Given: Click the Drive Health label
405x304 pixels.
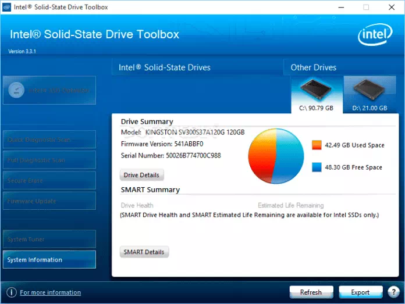Looking at the screenshot, I should pos(137,205).
